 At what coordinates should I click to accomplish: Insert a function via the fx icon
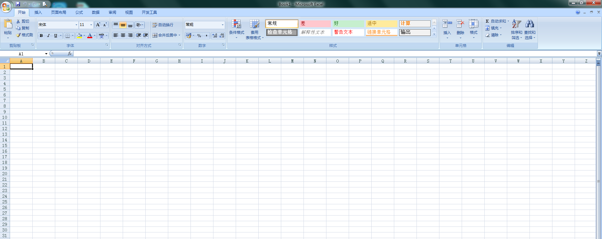tap(70, 54)
